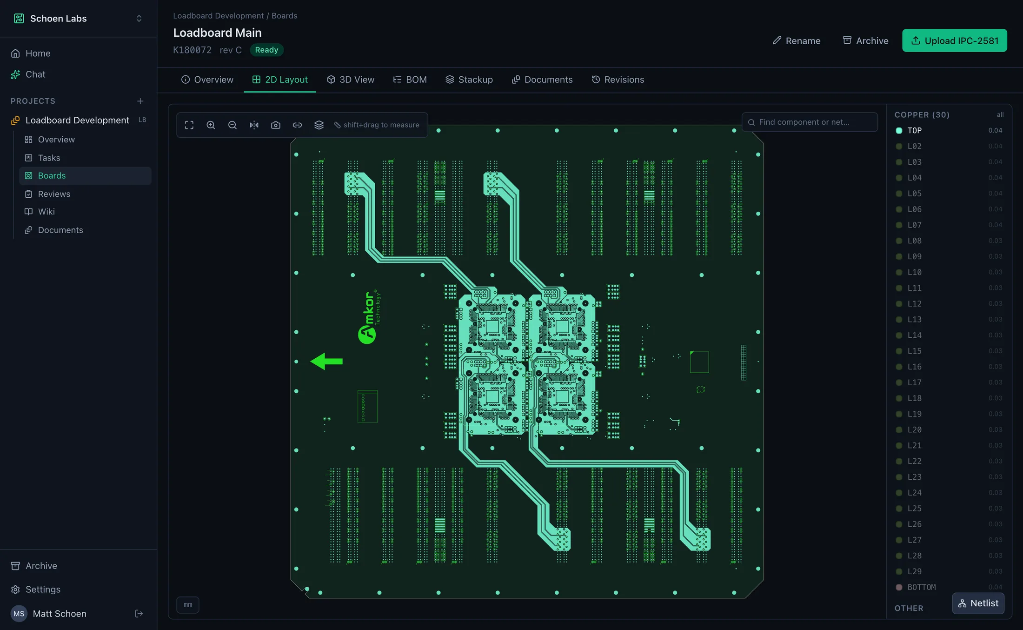Click Upload IPC-2581 button
Screen dimensions: 1023x630
(955, 40)
